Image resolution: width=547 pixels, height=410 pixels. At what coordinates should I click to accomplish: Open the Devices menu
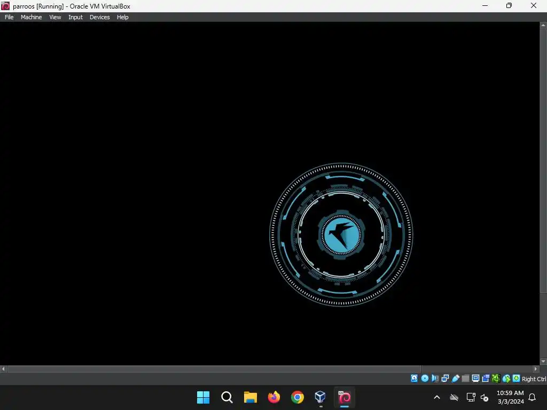(99, 17)
